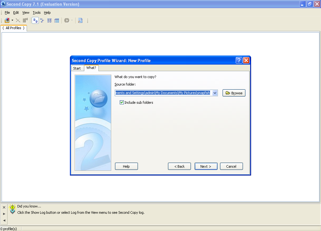The width and height of the screenshot is (321, 231).
Task: Click the lightbulb tip icon
Action: click(x=13, y=209)
